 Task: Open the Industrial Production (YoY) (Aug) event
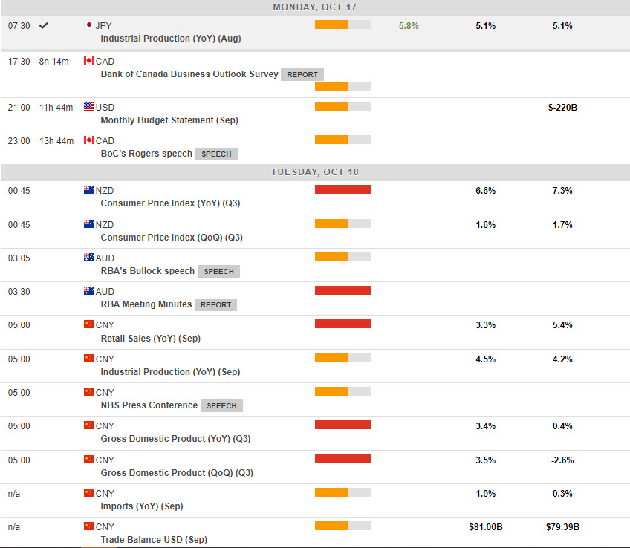[170, 38]
